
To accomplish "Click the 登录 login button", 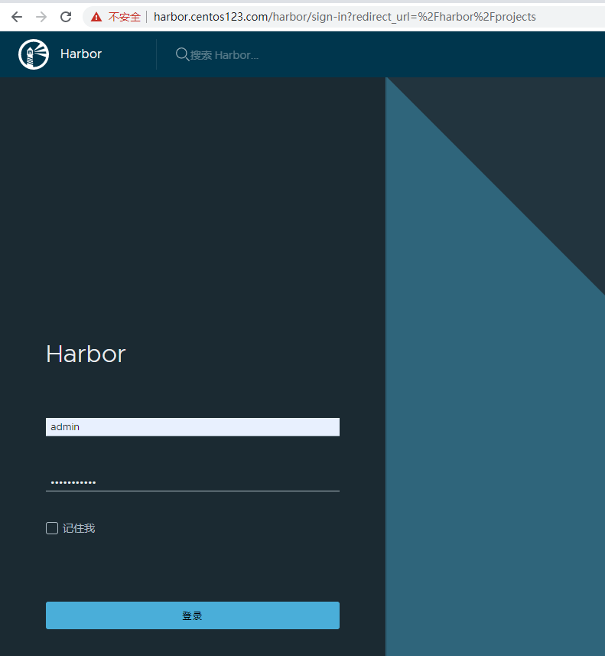I will point(192,615).
